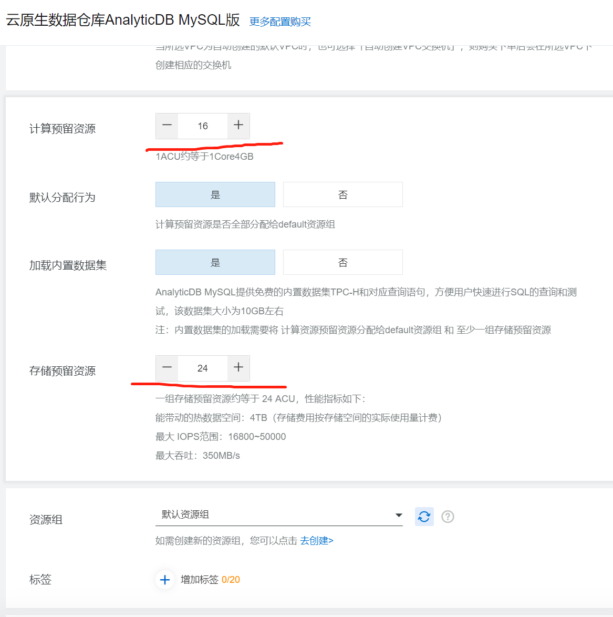This screenshot has width=613, height=617.
Task: Click the 加载内置数据集 field label
Action: pos(68,265)
